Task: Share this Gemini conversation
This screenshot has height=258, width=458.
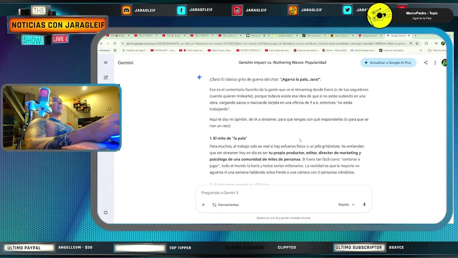Action: point(425,62)
